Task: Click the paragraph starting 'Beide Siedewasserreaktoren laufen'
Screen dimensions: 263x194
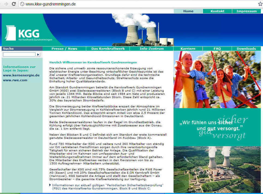Action: (x=106, y=125)
